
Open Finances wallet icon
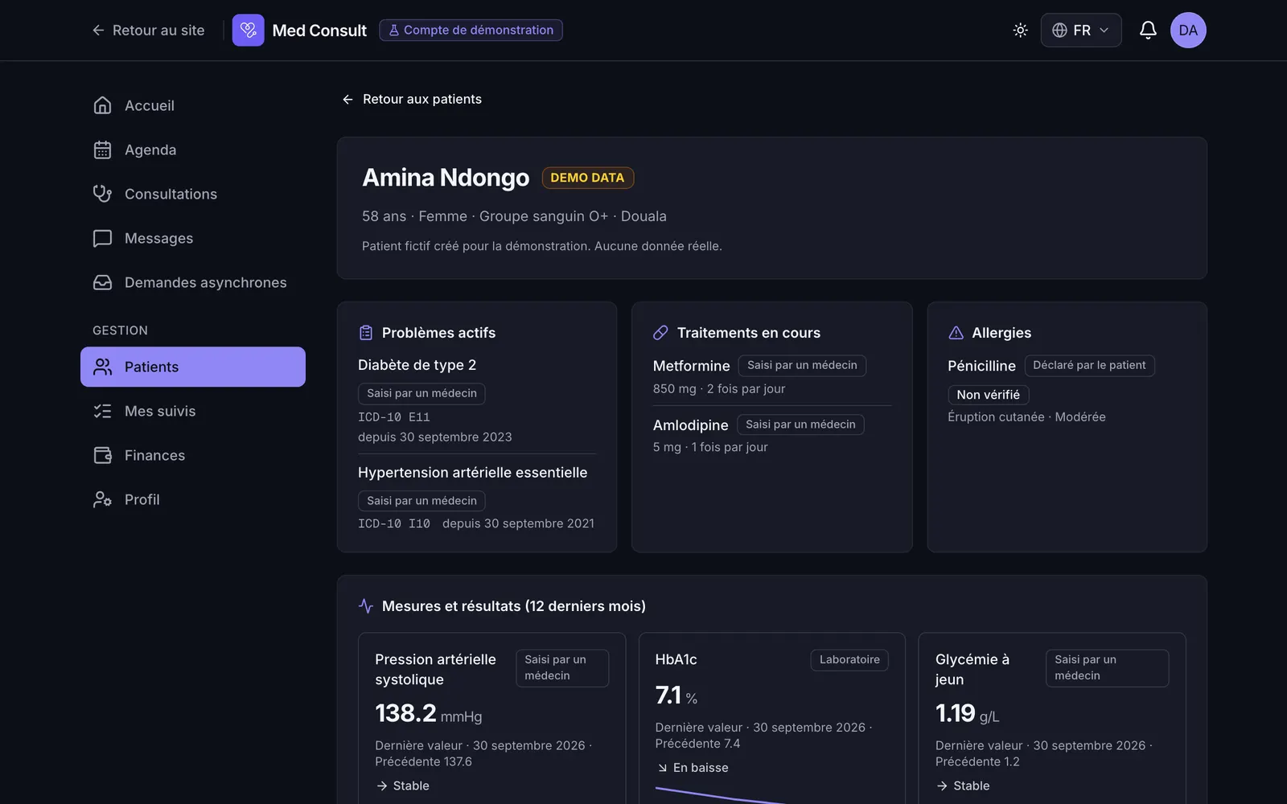[x=102, y=455]
